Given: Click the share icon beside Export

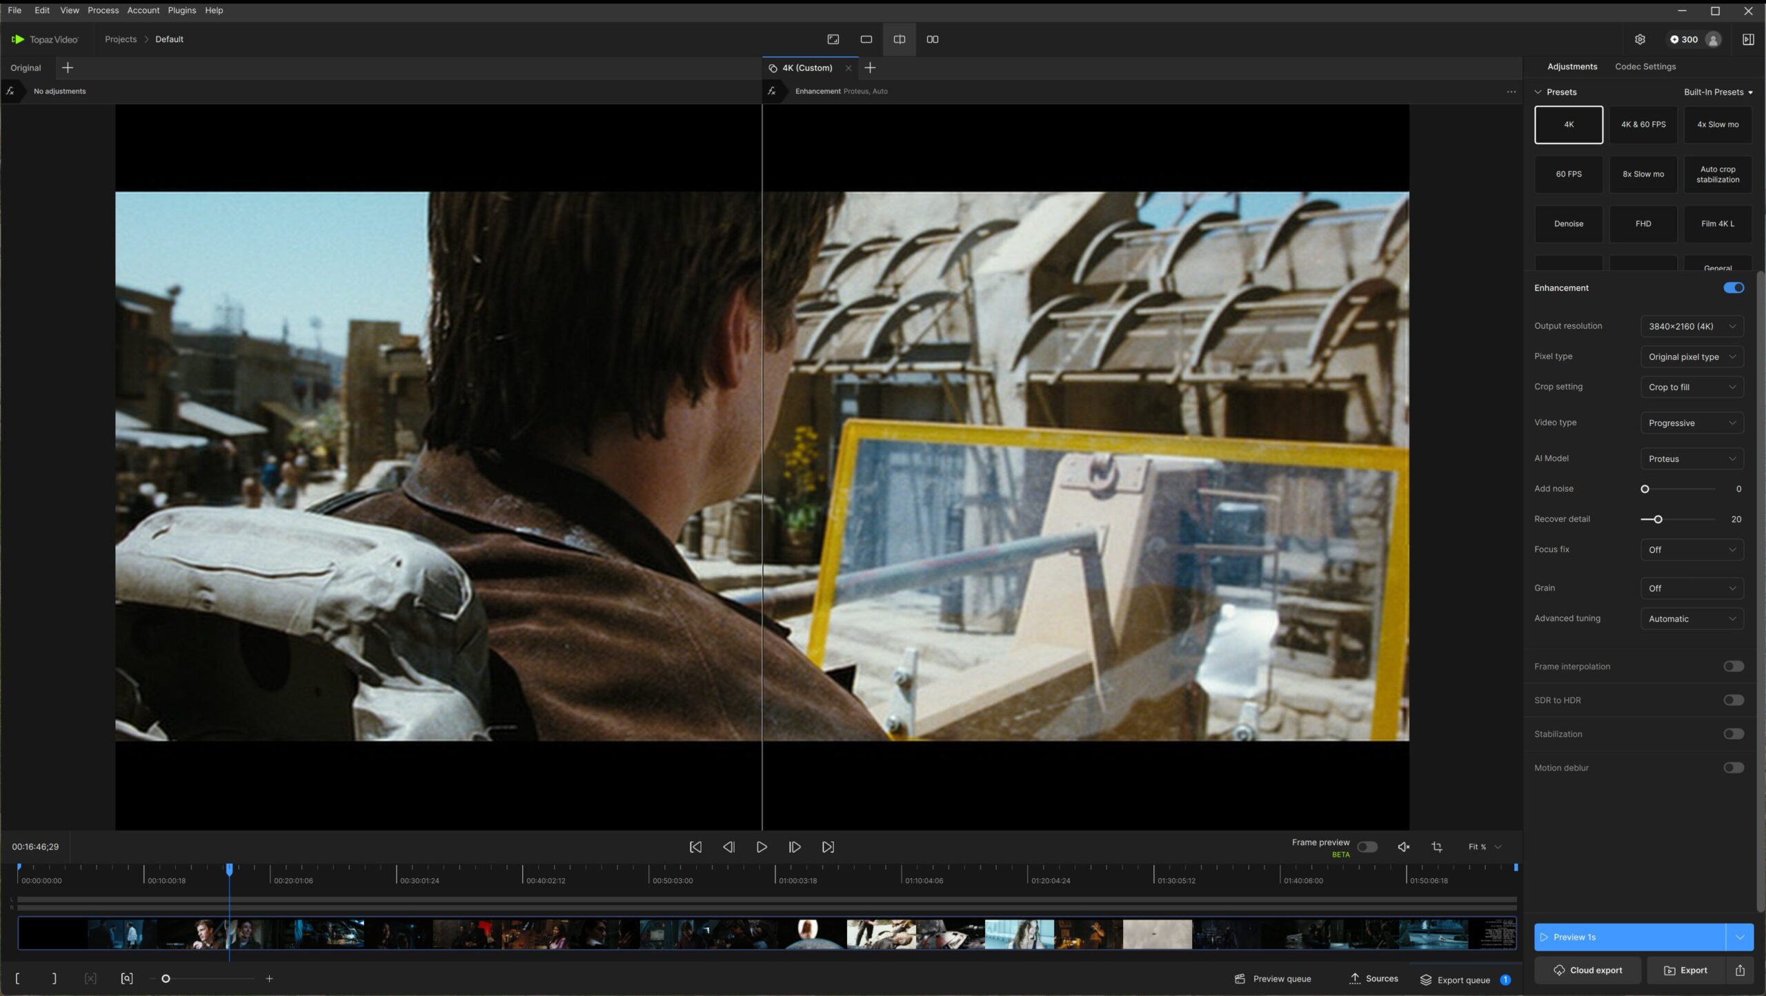Looking at the screenshot, I should pos(1740,970).
